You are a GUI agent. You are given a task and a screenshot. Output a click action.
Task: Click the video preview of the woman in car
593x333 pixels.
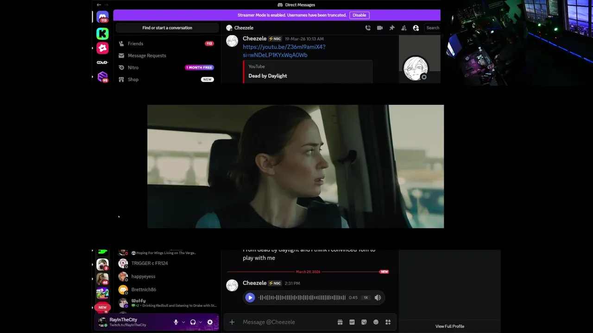[296, 166]
